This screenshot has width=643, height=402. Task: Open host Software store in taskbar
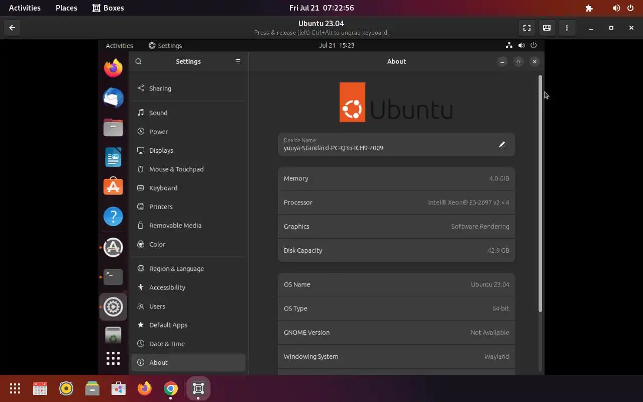[x=119, y=388]
